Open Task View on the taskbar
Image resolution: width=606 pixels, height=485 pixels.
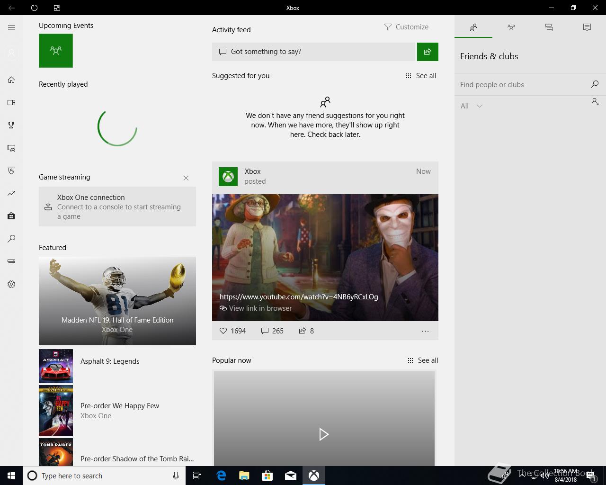(x=197, y=476)
